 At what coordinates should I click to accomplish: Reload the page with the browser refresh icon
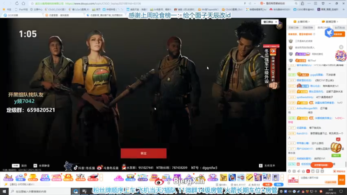click(17, 3)
